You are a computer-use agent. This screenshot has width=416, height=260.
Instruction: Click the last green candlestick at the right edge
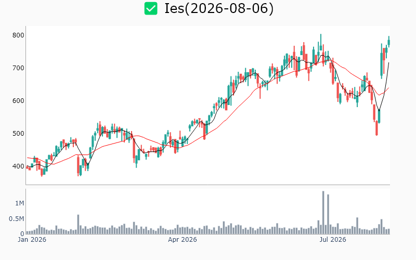tap(389, 42)
